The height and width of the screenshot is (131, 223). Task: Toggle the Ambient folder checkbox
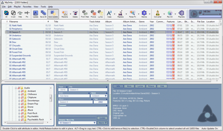point(22,91)
